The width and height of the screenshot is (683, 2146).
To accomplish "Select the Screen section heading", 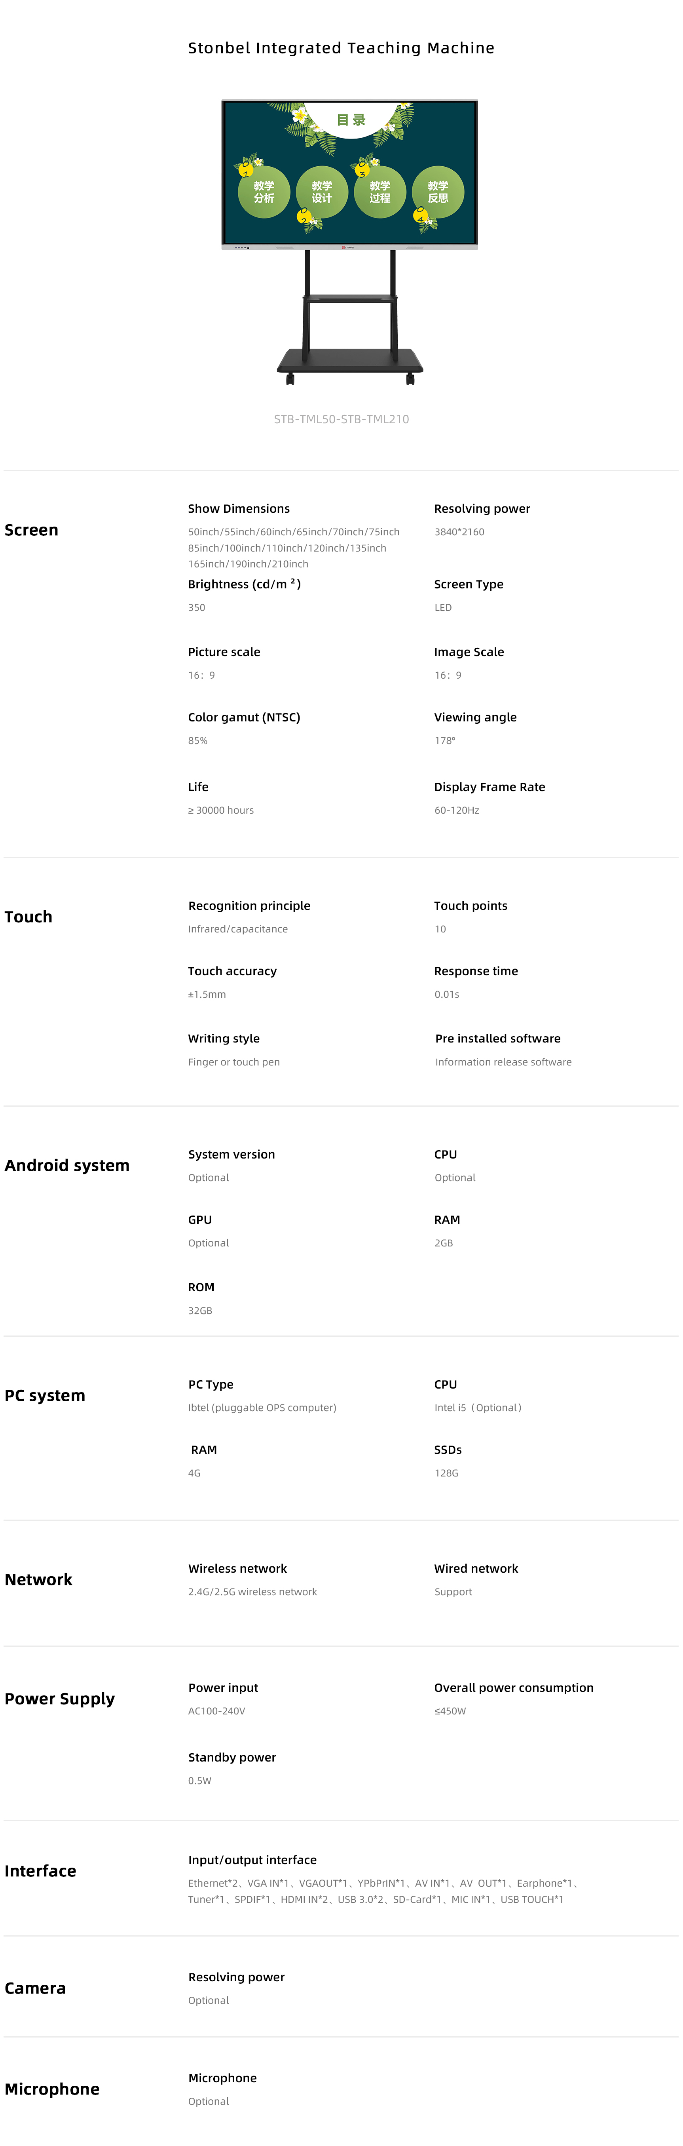I will pos(32,530).
